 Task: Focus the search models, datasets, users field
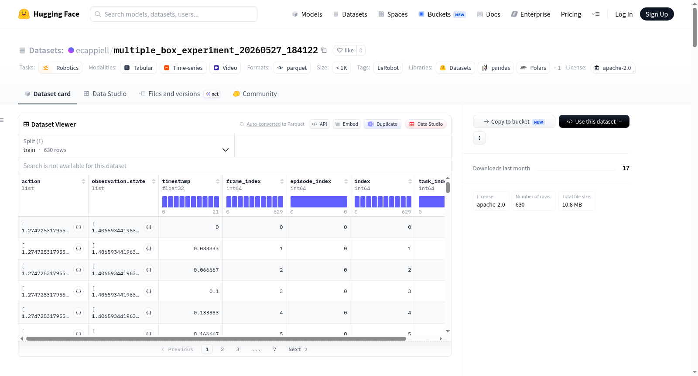174,14
